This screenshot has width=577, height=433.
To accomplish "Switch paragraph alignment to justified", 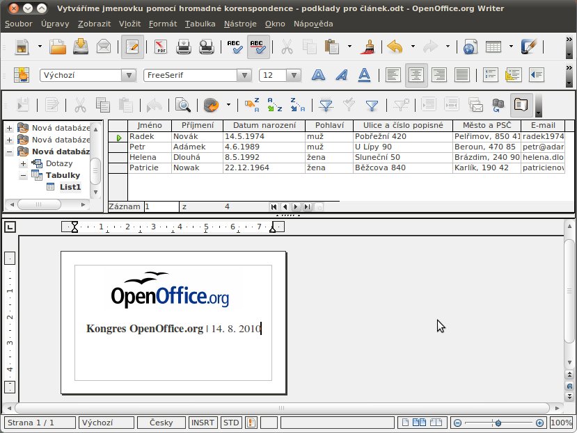I will tap(462, 75).
